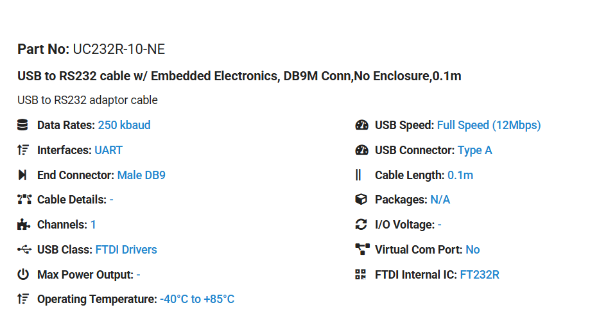Click the USB Class USB symbol icon
The image size is (590, 321).
(x=24, y=250)
